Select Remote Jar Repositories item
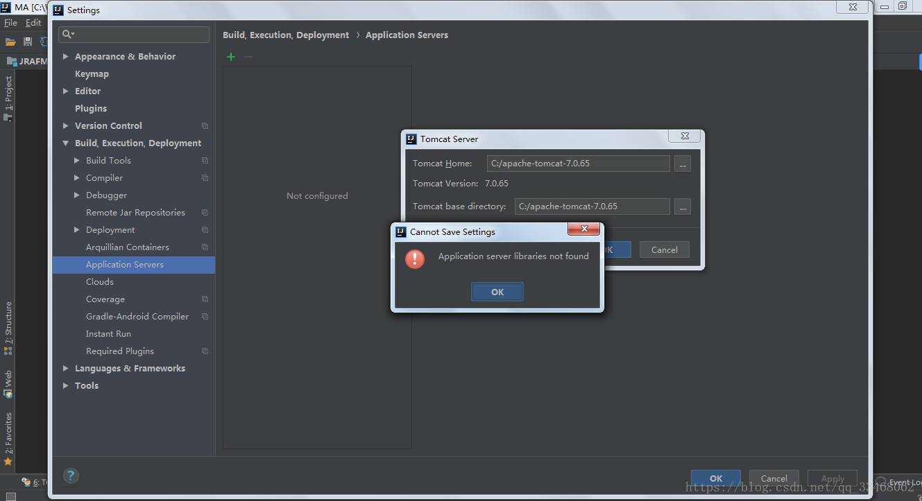This screenshot has width=922, height=501. 134,212
